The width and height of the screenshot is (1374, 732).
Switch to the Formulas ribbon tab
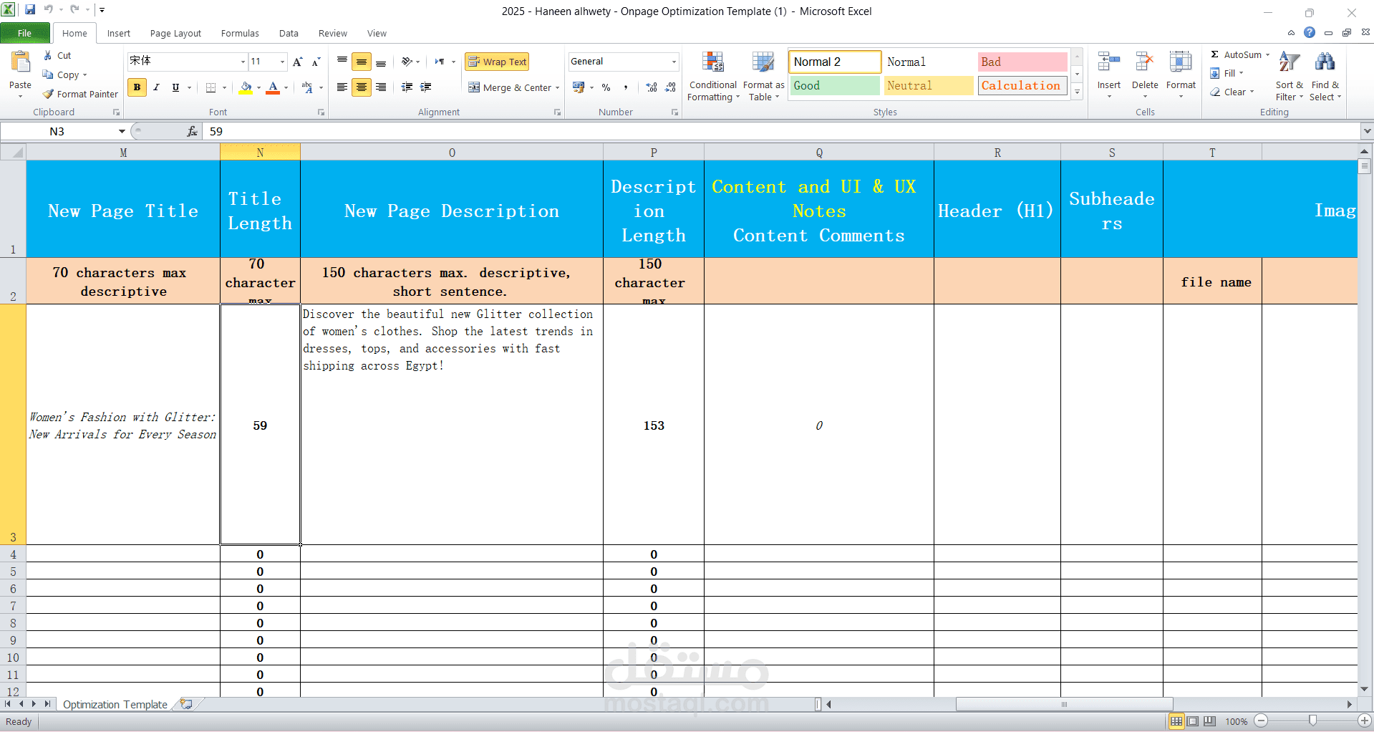tap(240, 33)
